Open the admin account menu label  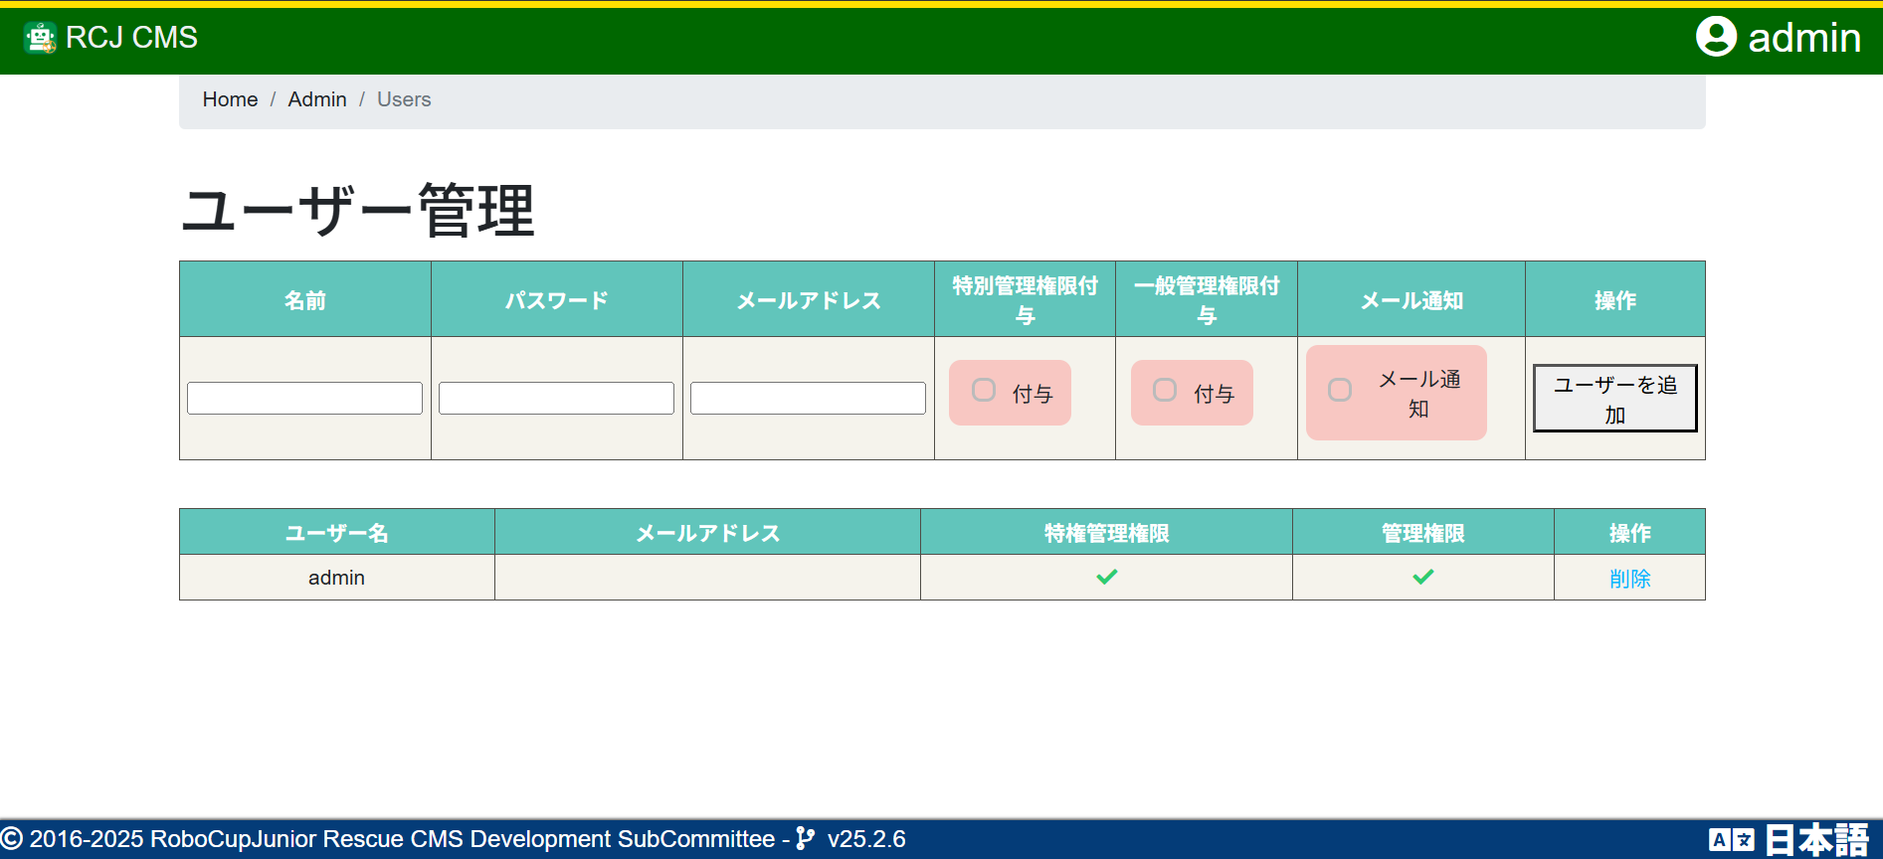pyautogui.click(x=1804, y=38)
